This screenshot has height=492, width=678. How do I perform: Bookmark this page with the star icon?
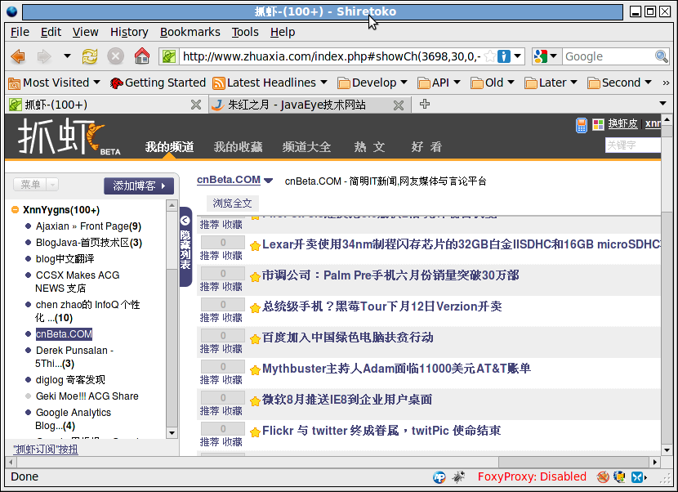tap(489, 56)
